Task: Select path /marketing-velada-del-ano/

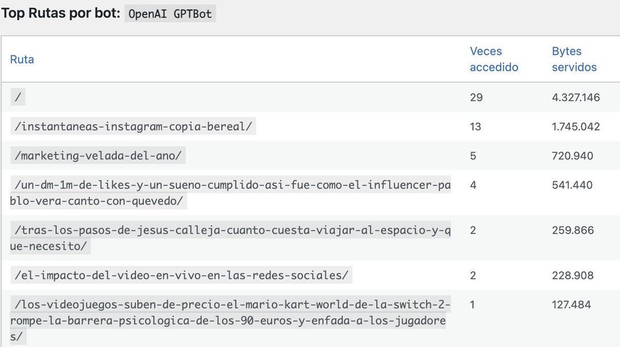Action: tap(98, 156)
